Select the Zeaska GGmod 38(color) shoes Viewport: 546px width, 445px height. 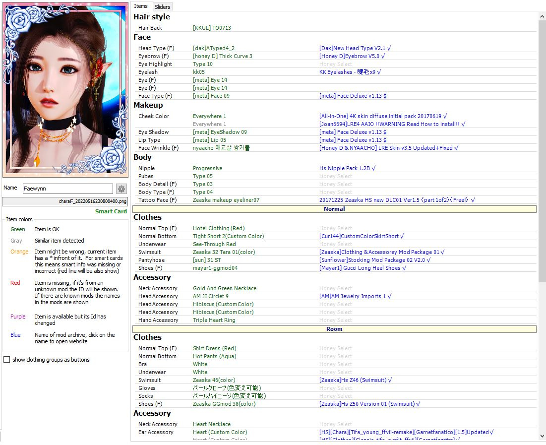(224, 404)
